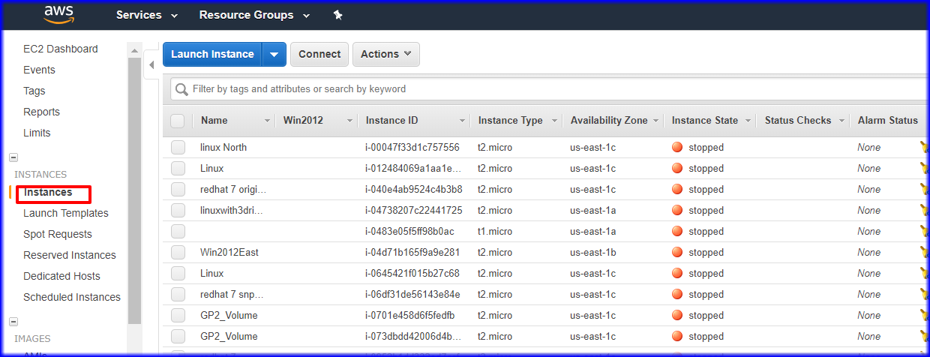Open the Resource Groups menu
Viewport: 930px width, 357px height.
tap(254, 15)
